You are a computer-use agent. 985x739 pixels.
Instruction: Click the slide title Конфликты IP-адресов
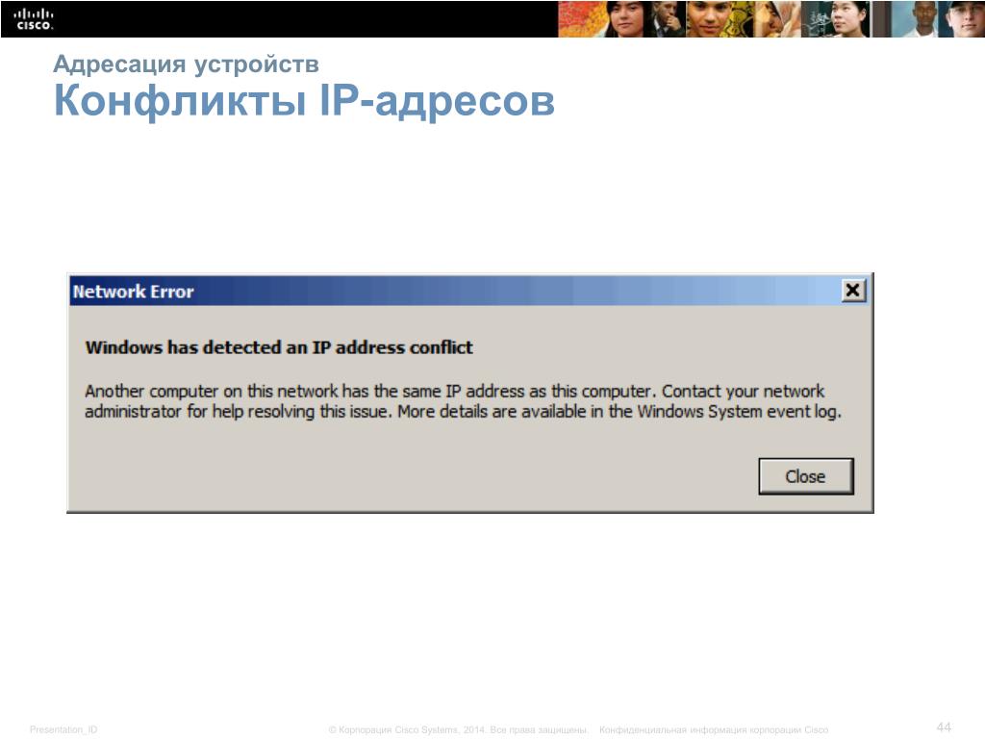coord(304,100)
